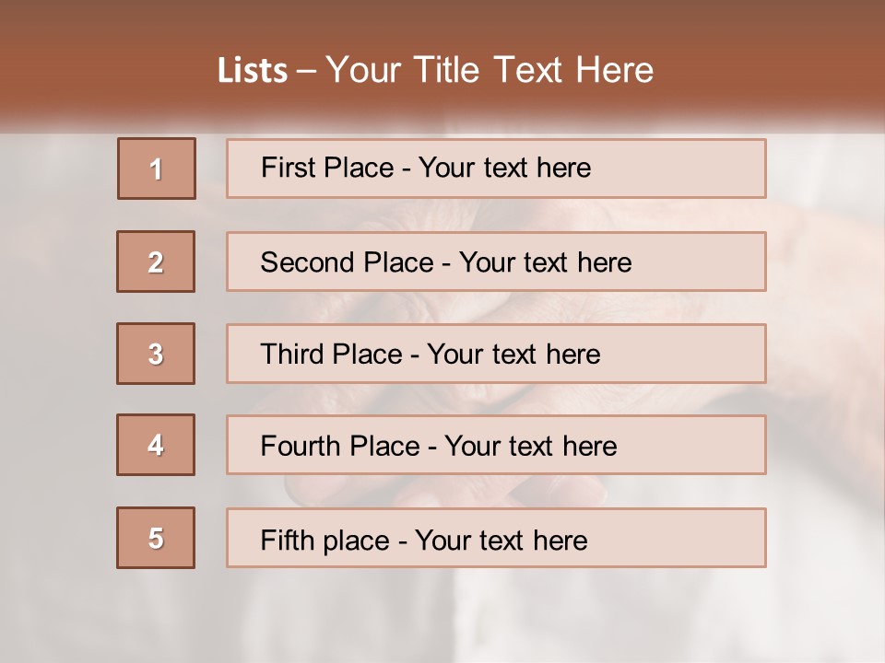This screenshot has width=885, height=663.
Task: Select the number 4 box
Action: [156, 446]
